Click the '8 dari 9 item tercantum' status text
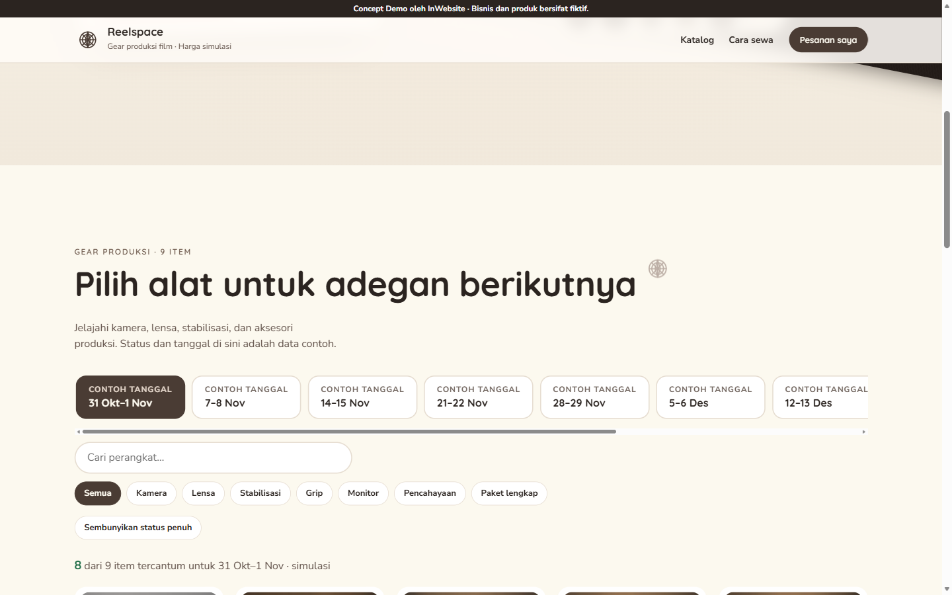 pyautogui.click(x=202, y=566)
